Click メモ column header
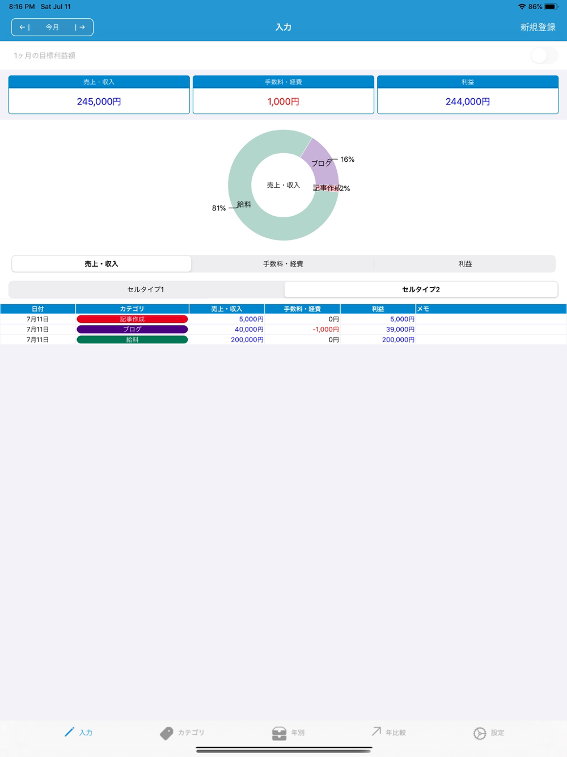This screenshot has height=757, width=567. coord(491,309)
